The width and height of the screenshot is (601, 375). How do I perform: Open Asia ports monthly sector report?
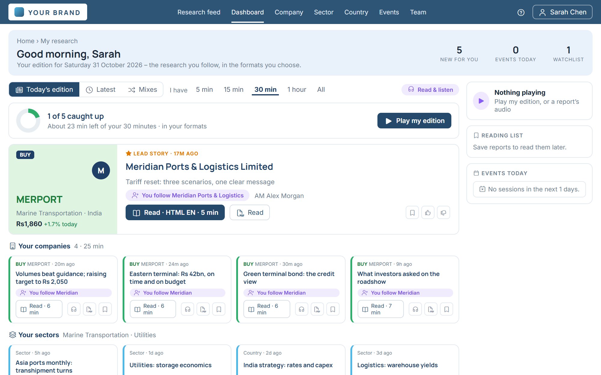pos(44,367)
